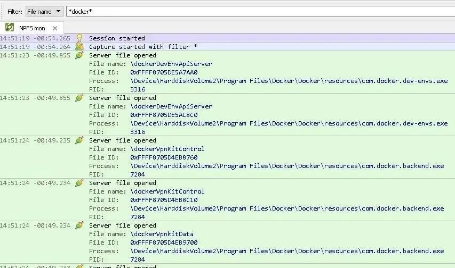Click timestamp 14:51:19 -00:54.264
Image resolution: width=455 pixels, height=268 pixels.
35,47
